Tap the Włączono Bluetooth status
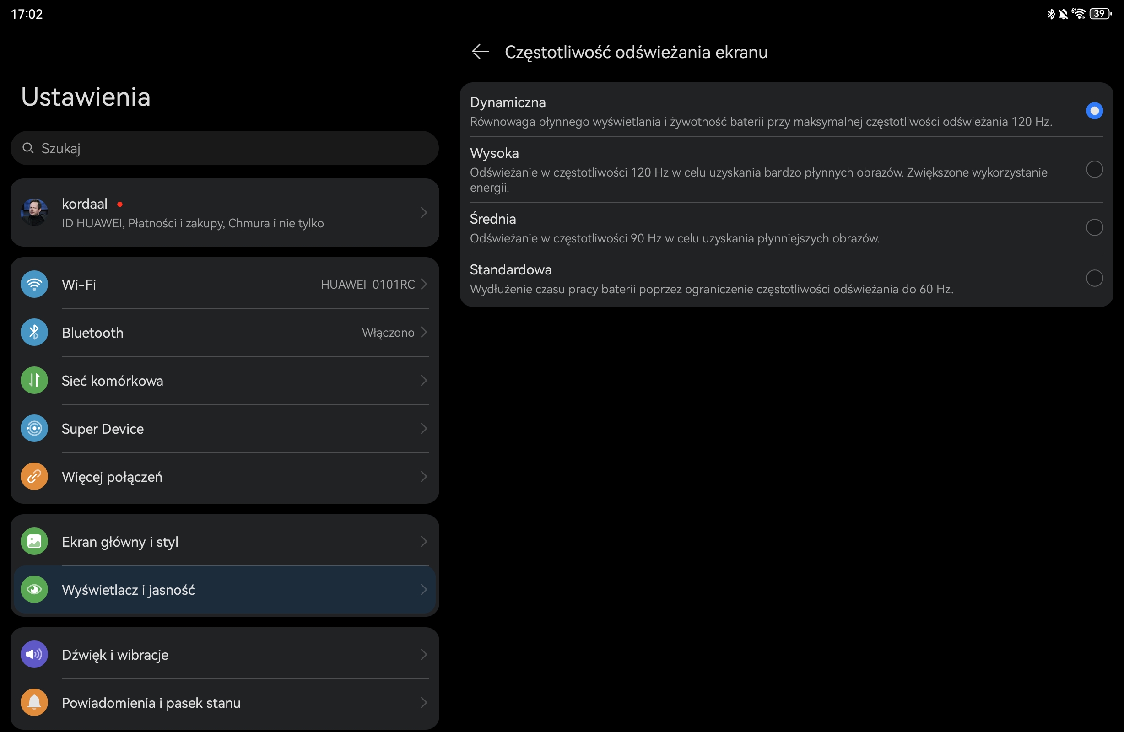 point(388,333)
